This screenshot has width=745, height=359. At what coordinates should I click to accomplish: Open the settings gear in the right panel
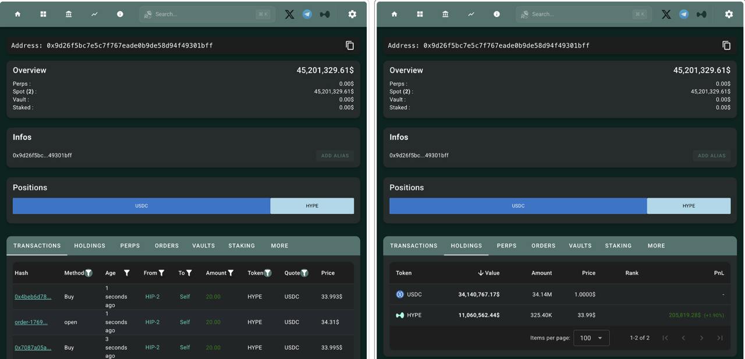pos(729,14)
